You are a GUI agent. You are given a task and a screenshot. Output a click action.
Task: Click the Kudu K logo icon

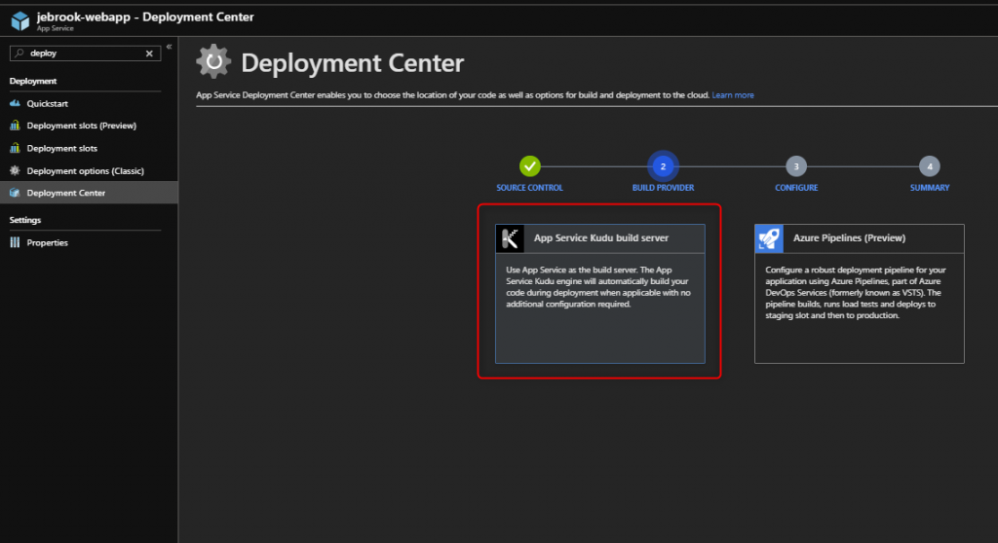(x=510, y=238)
